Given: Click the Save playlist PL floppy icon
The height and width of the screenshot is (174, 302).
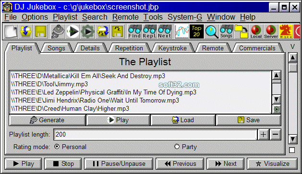Looking at the screenshot, I should point(117,31).
